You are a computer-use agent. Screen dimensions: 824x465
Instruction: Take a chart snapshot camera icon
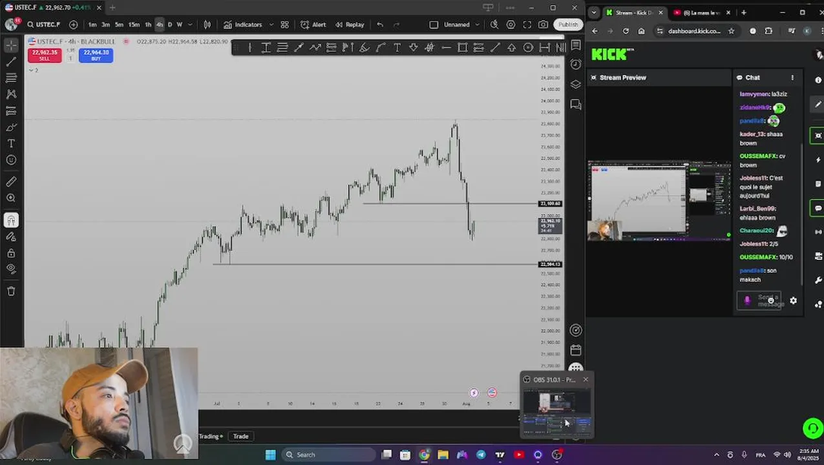coord(543,25)
